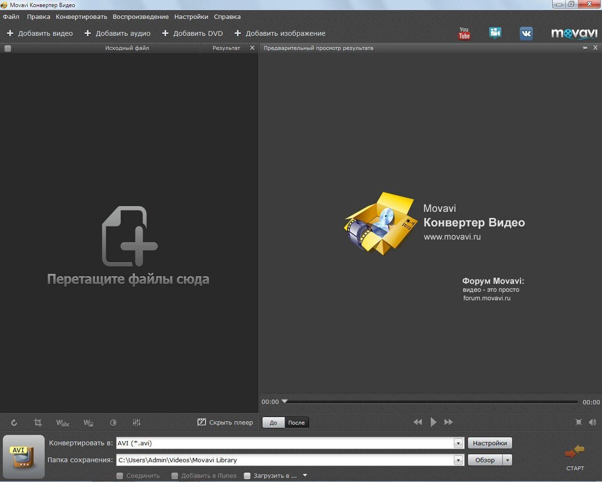Open the Справка menu

[227, 16]
